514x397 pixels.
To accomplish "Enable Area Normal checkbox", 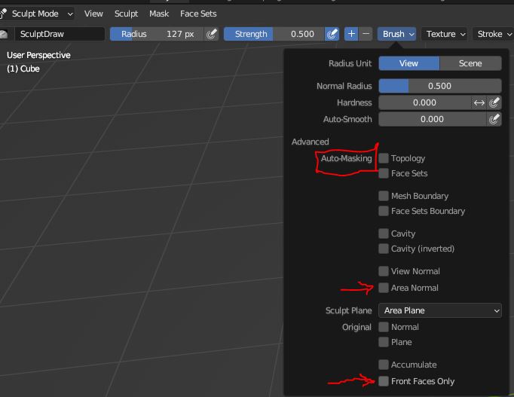I will [384, 288].
